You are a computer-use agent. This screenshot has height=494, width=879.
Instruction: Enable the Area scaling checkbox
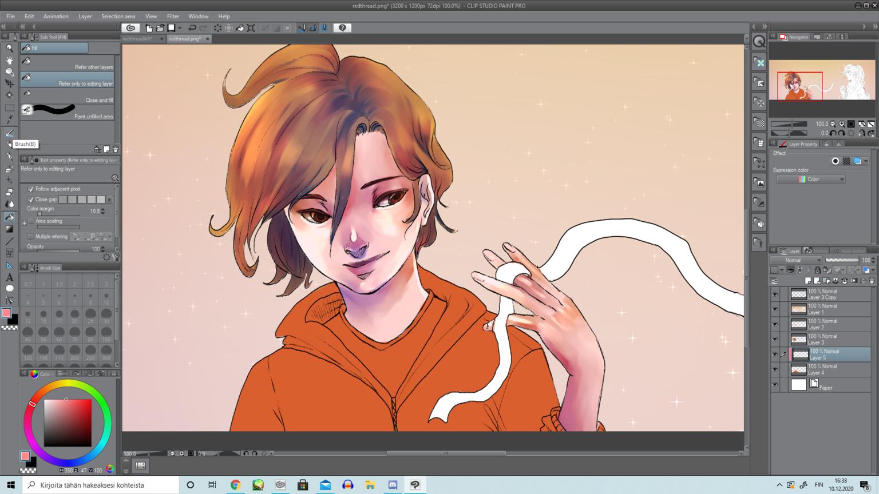coord(31,221)
